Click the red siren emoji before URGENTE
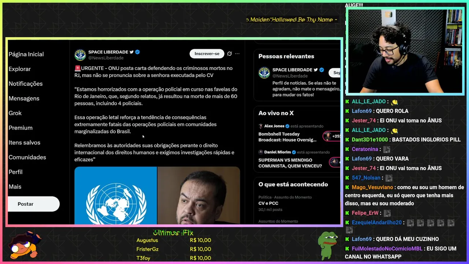The height and width of the screenshot is (264, 469). [77, 68]
